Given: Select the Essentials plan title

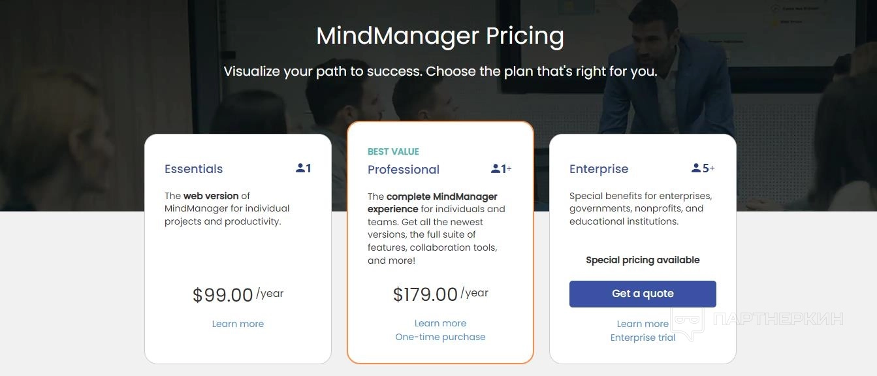Looking at the screenshot, I should click(x=193, y=169).
